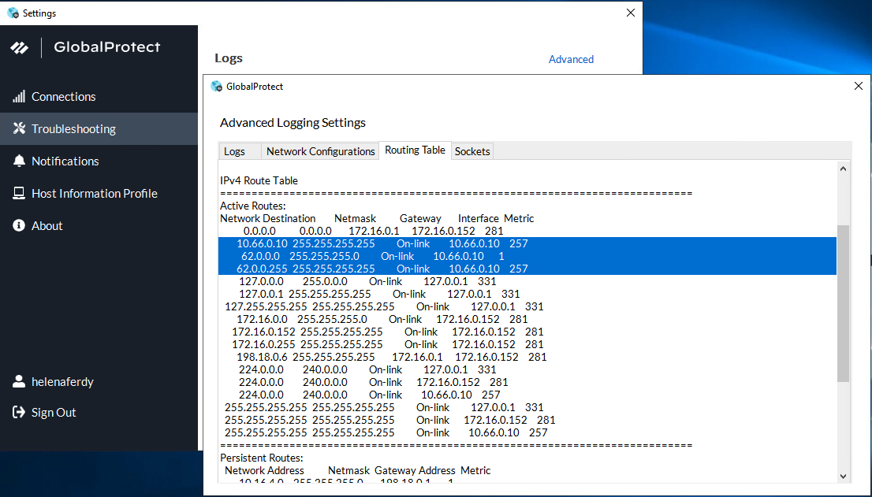Open the Network Configurations tab
872x497 pixels.
point(320,151)
